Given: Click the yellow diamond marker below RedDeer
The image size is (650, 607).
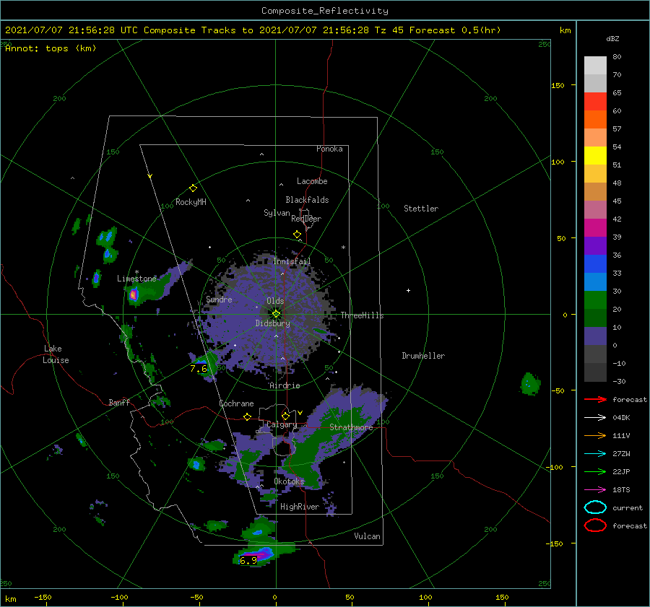Looking at the screenshot, I should (x=297, y=235).
